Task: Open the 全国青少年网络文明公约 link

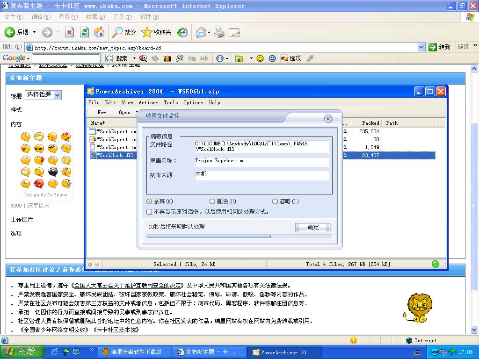Action: coord(55,330)
